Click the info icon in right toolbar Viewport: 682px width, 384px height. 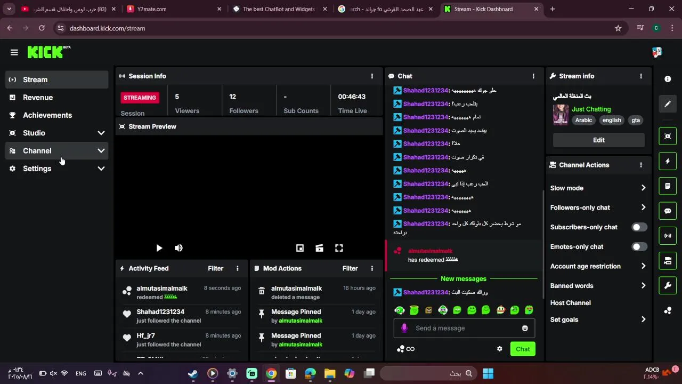[x=668, y=79]
